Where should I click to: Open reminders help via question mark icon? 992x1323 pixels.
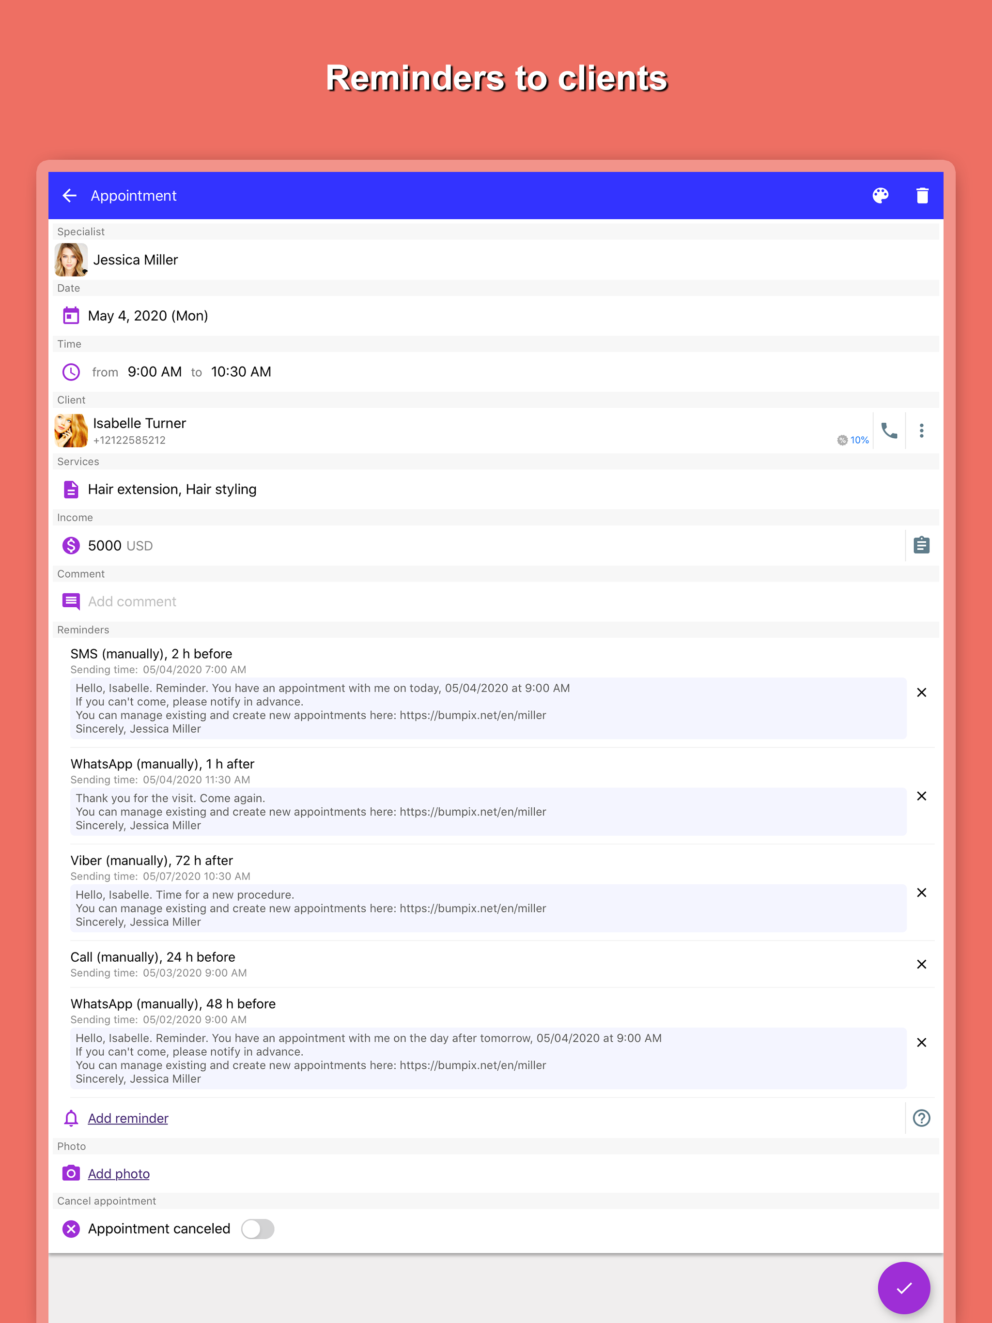(921, 1118)
